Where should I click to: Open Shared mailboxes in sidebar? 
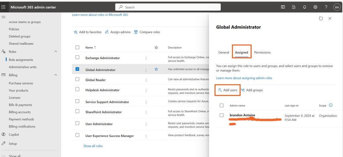21,44
